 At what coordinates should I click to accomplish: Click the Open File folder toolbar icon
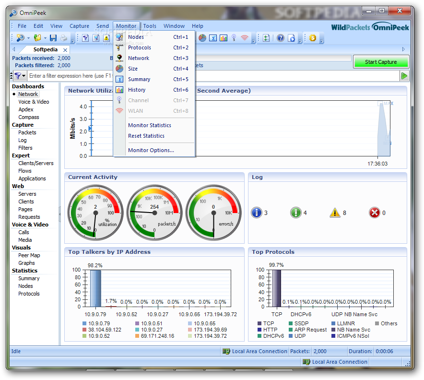tap(37, 38)
